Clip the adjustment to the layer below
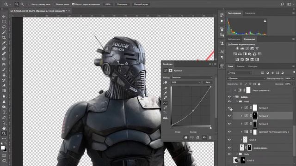 click(x=185, y=137)
